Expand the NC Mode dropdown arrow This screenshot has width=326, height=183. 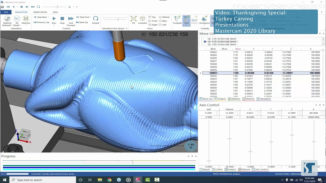[x=20, y=25]
